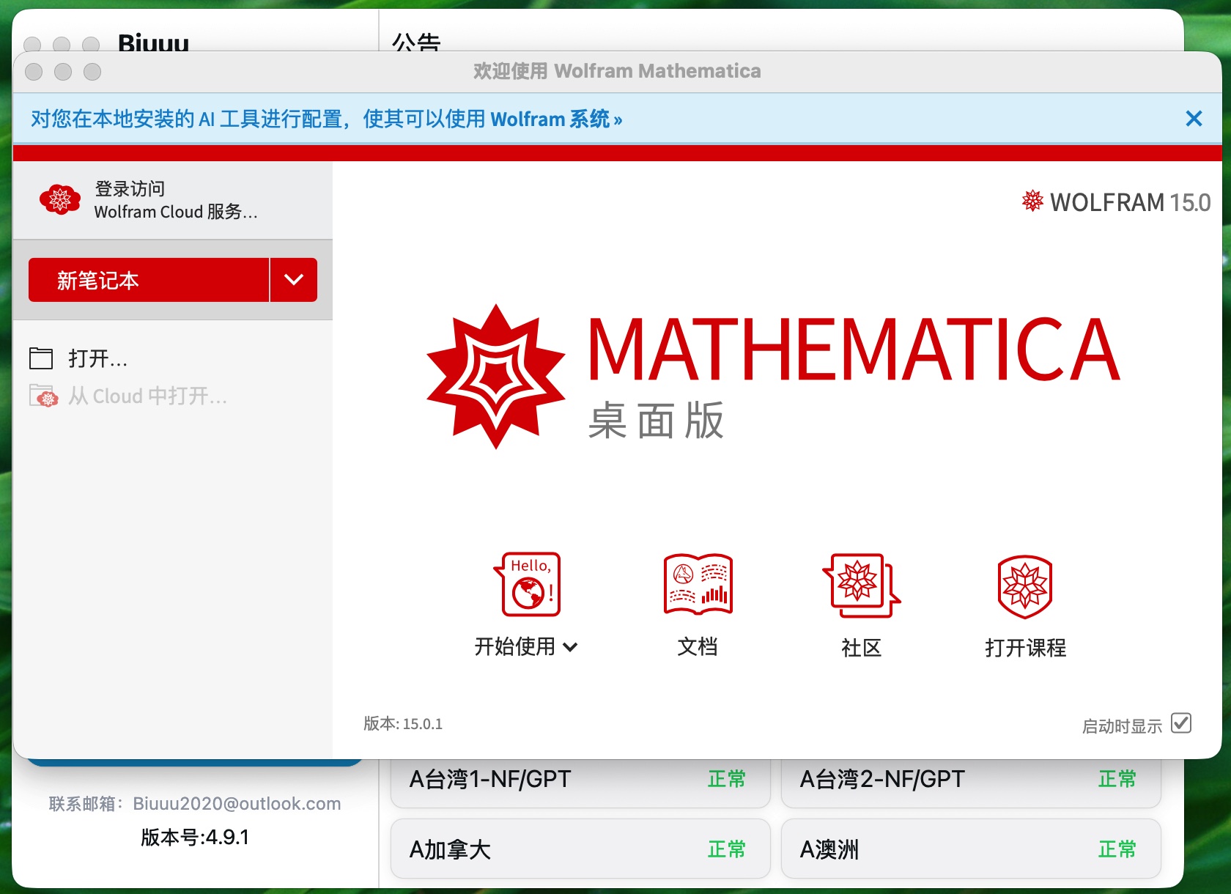Viewport: 1231px width, 894px height.
Task: Click the 文档 label
Action: point(698,646)
